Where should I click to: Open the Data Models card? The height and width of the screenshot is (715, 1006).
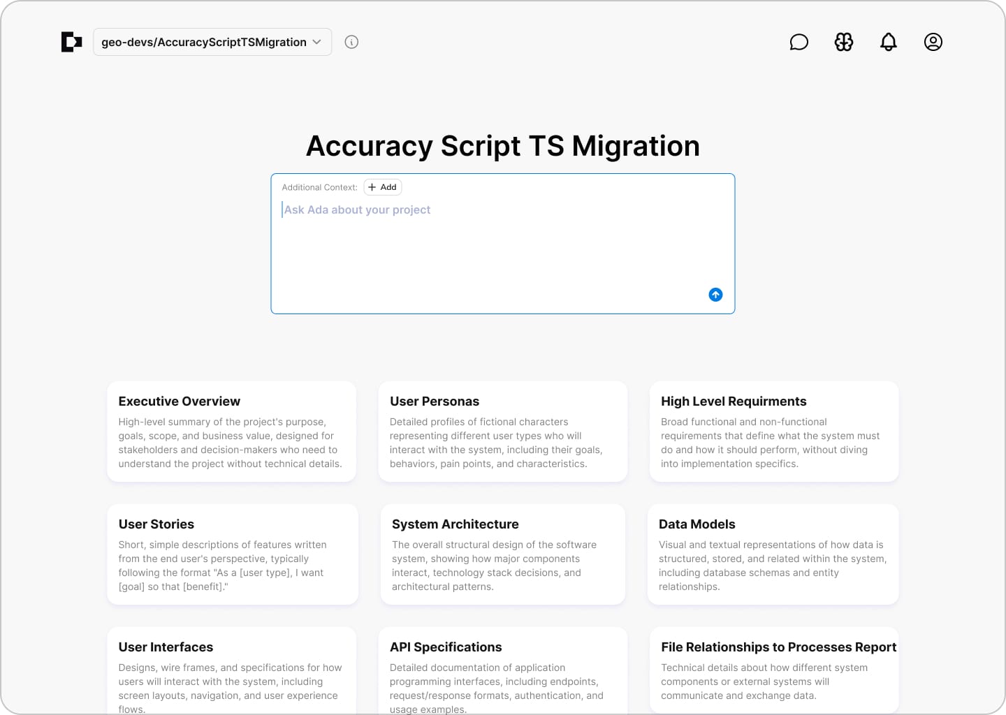[773, 554]
